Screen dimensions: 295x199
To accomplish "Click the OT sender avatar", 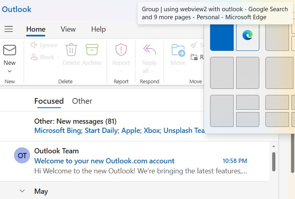I will (x=22, y=155).
